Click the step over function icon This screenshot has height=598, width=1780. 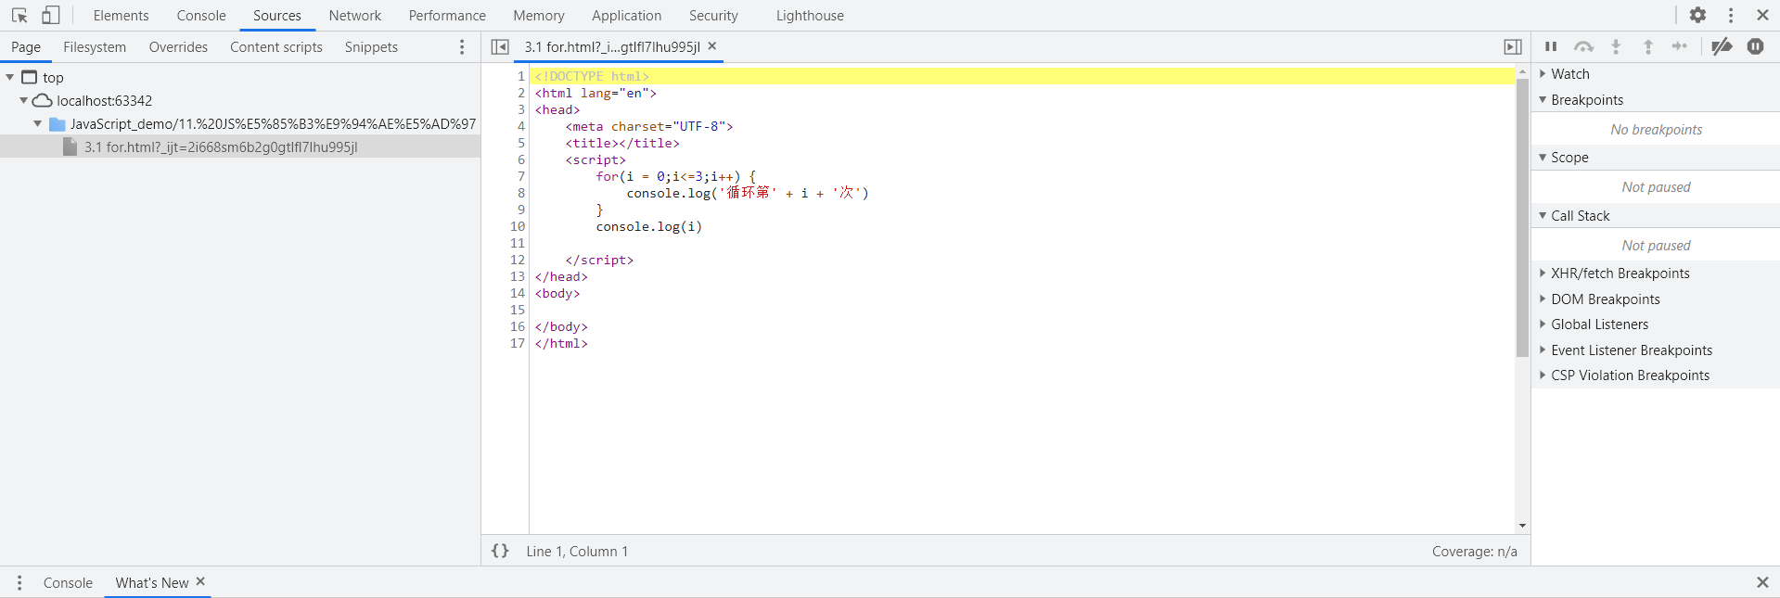(1583, 46)
